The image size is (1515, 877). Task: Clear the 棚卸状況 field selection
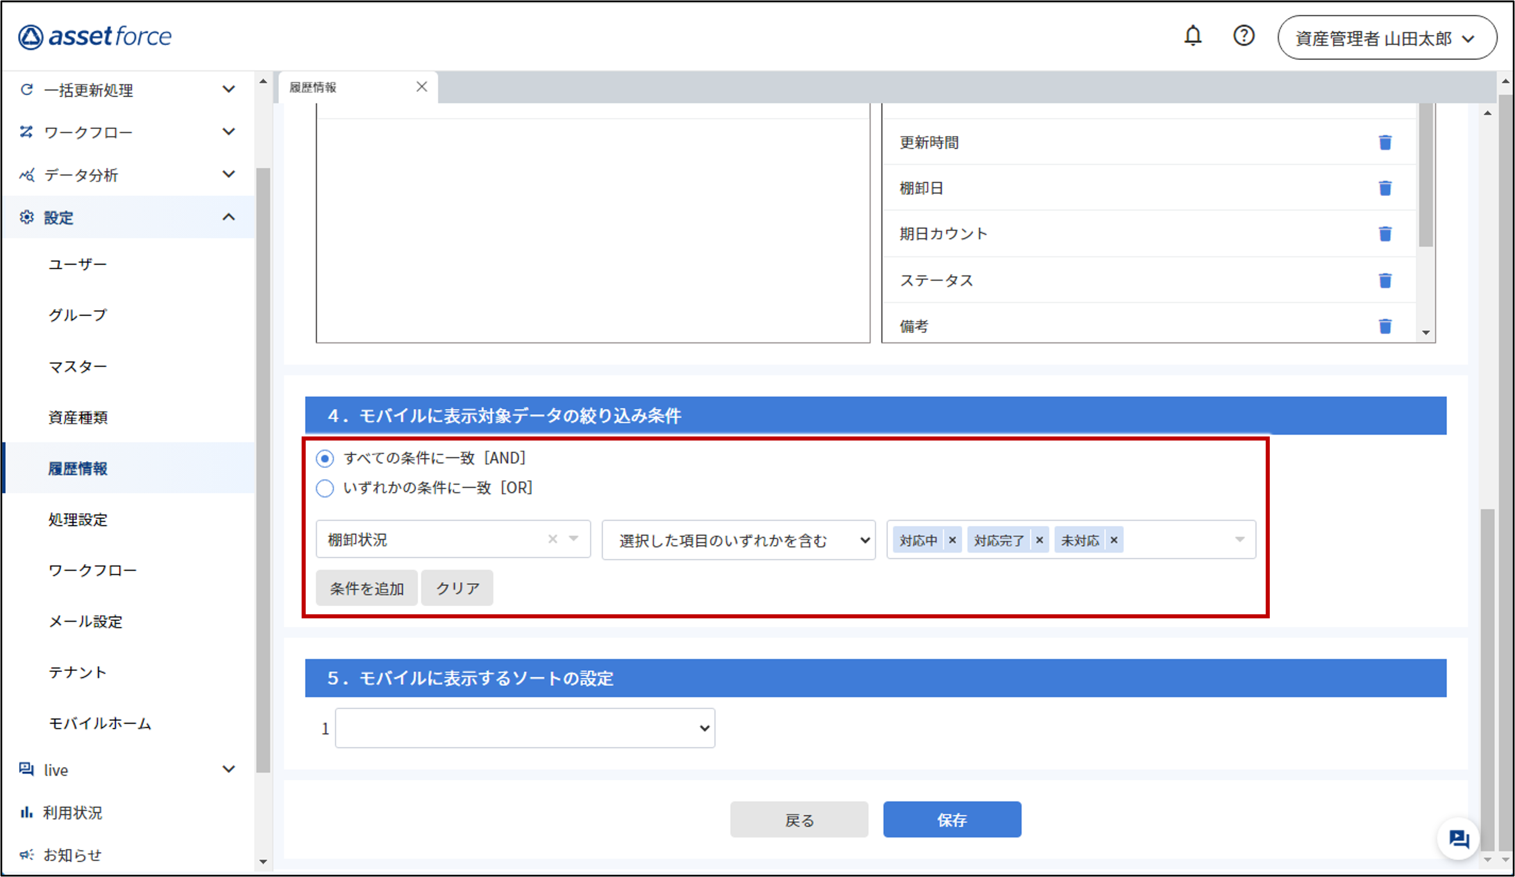point(553,539)
